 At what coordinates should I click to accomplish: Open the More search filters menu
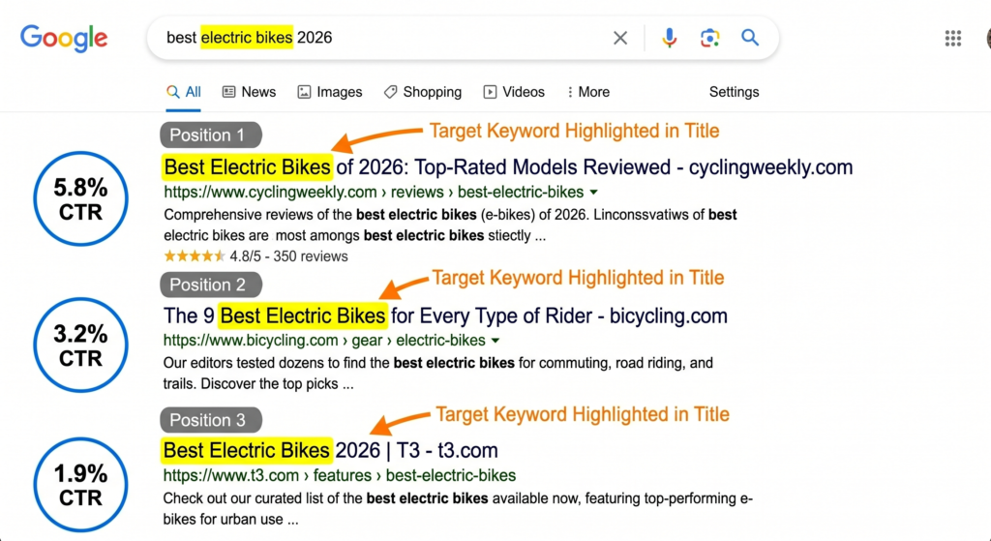[587, 92]
